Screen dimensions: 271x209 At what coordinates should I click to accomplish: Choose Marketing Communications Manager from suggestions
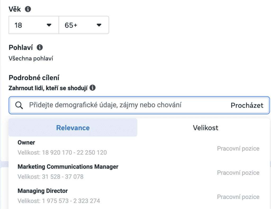(x=68, y=167)
